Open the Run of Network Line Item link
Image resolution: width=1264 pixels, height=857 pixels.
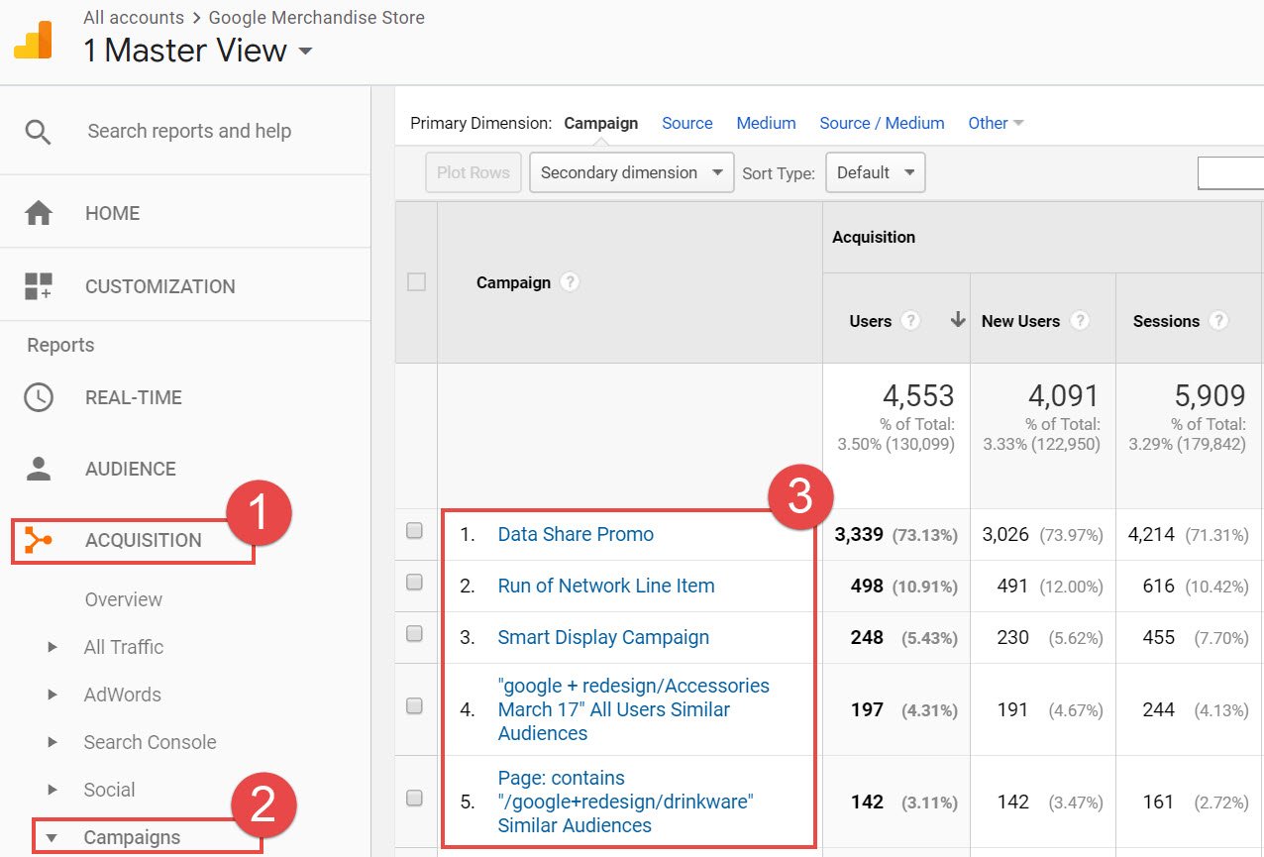click(x=606, y=586)
